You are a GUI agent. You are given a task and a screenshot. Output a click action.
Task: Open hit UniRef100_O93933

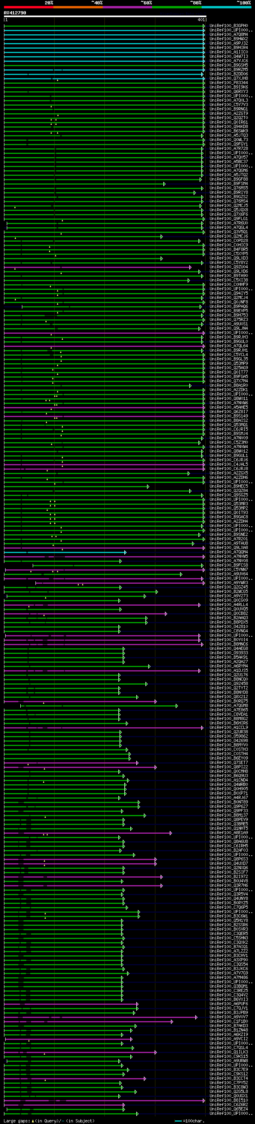[x=229, y=653]
